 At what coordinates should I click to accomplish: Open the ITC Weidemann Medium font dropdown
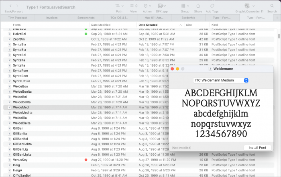[x=221, y=80]
